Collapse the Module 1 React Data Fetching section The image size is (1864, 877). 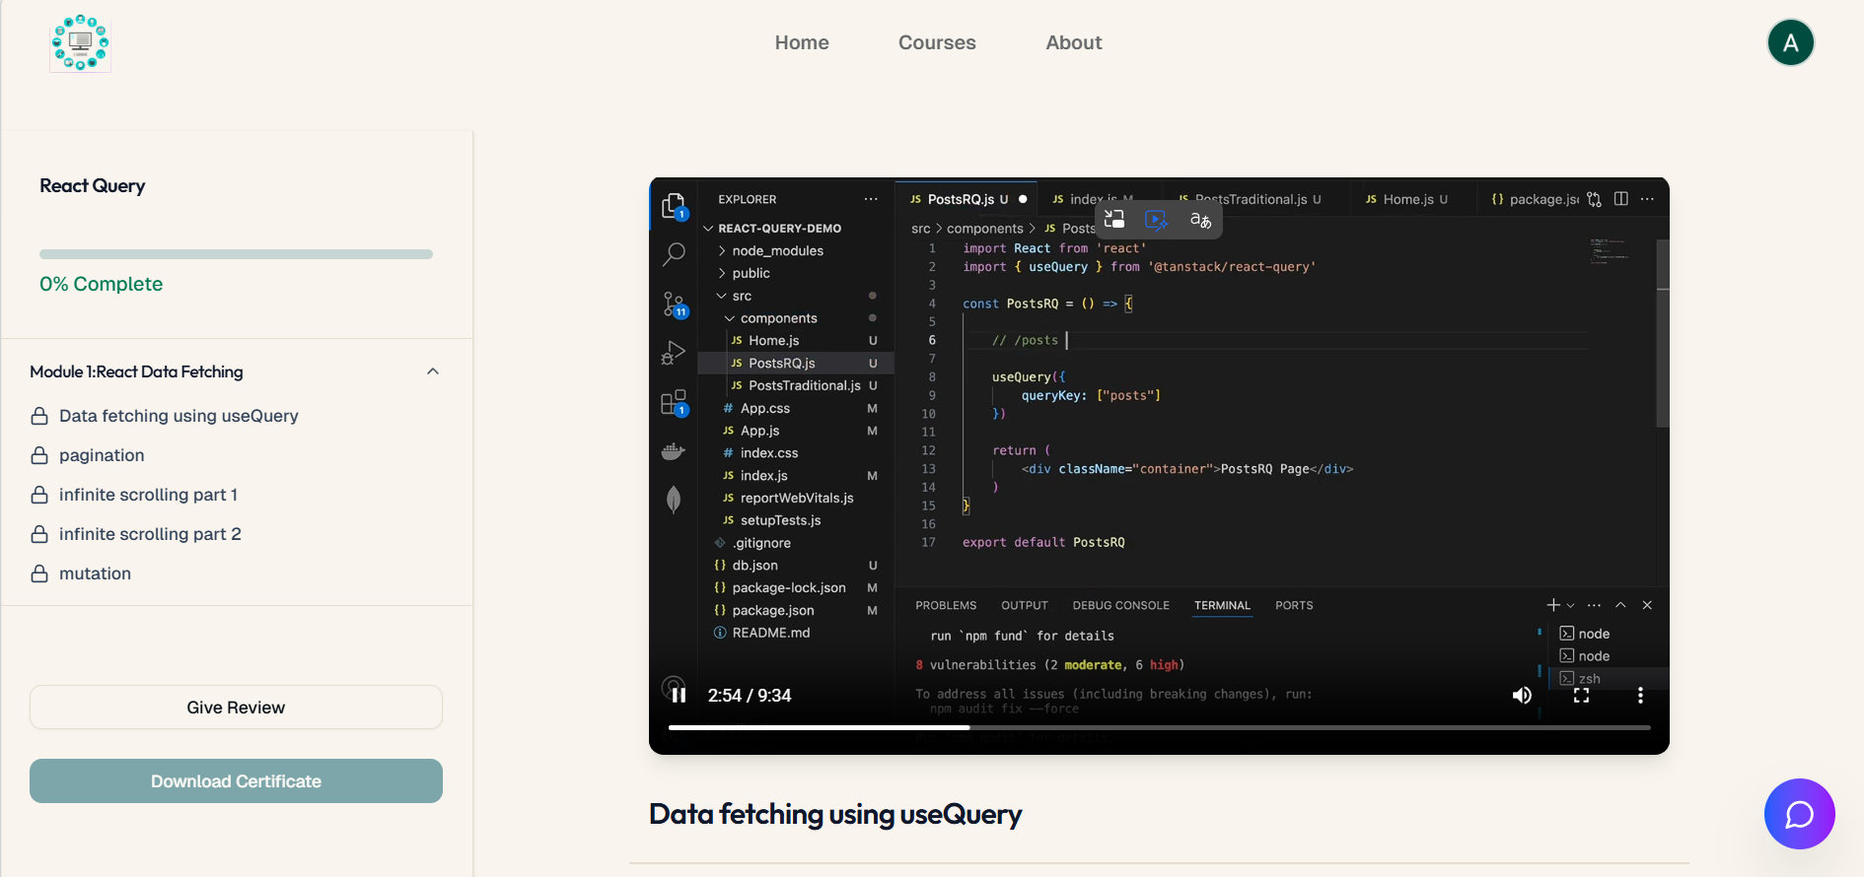433,371
